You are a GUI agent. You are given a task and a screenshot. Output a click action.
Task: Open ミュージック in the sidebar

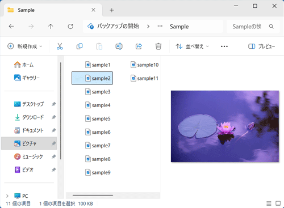pyautogui.click(x=28, y=156)
